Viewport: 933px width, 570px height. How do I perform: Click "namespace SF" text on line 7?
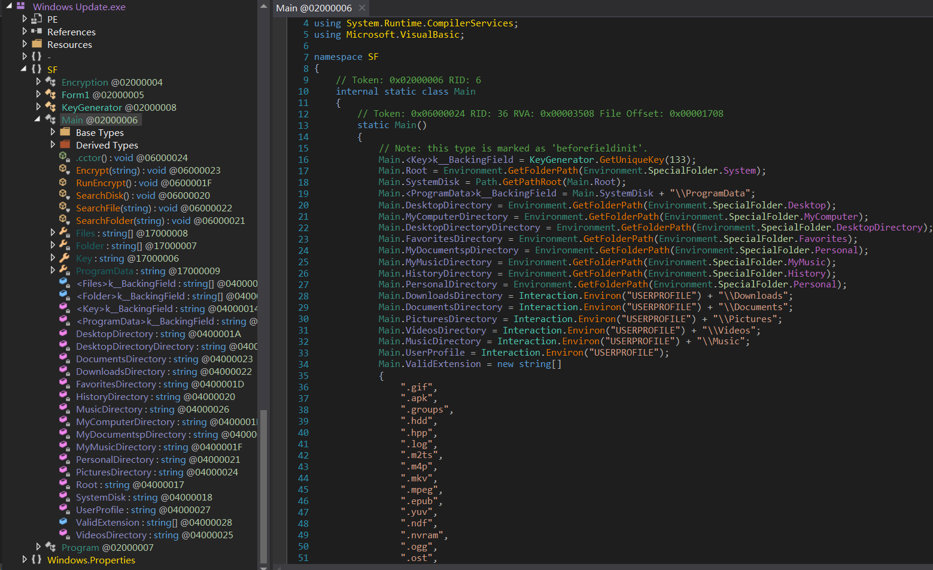(346, 57)
